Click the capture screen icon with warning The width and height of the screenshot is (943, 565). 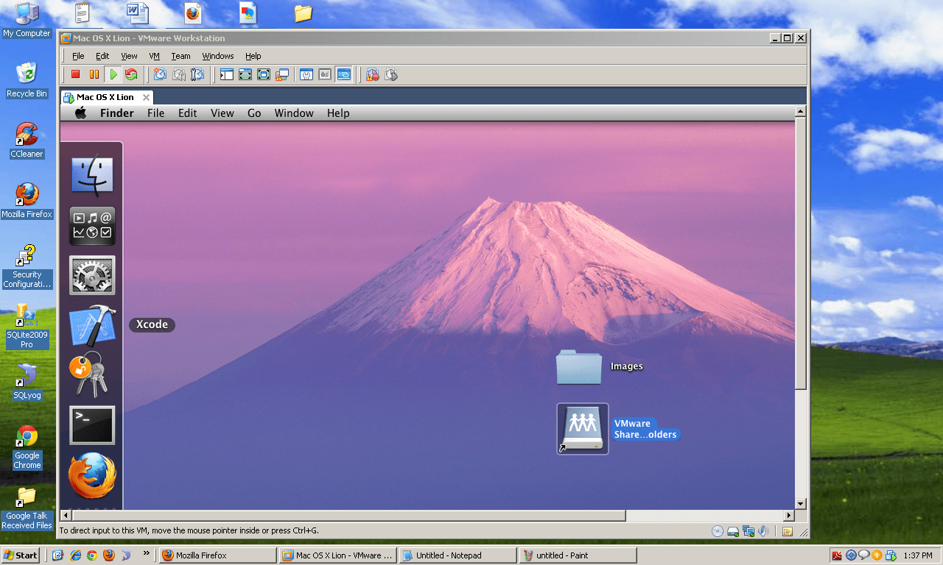click(x=373, y=74)
